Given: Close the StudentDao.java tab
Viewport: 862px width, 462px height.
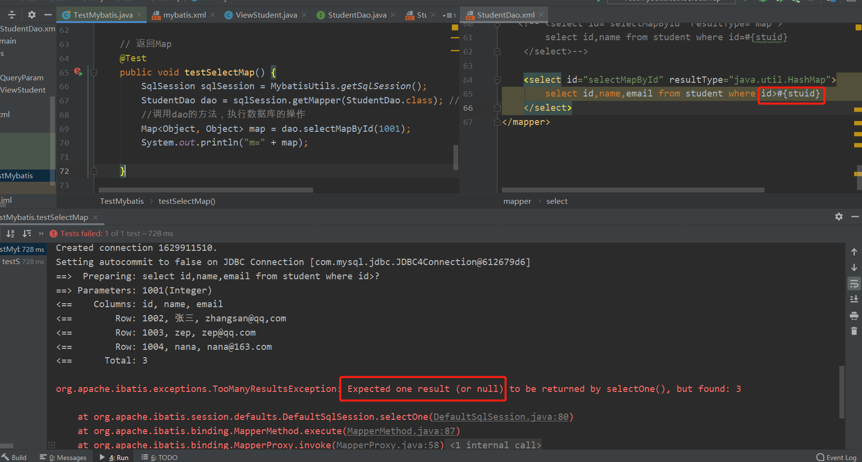Looking at the screenshot, I should 393,15.
